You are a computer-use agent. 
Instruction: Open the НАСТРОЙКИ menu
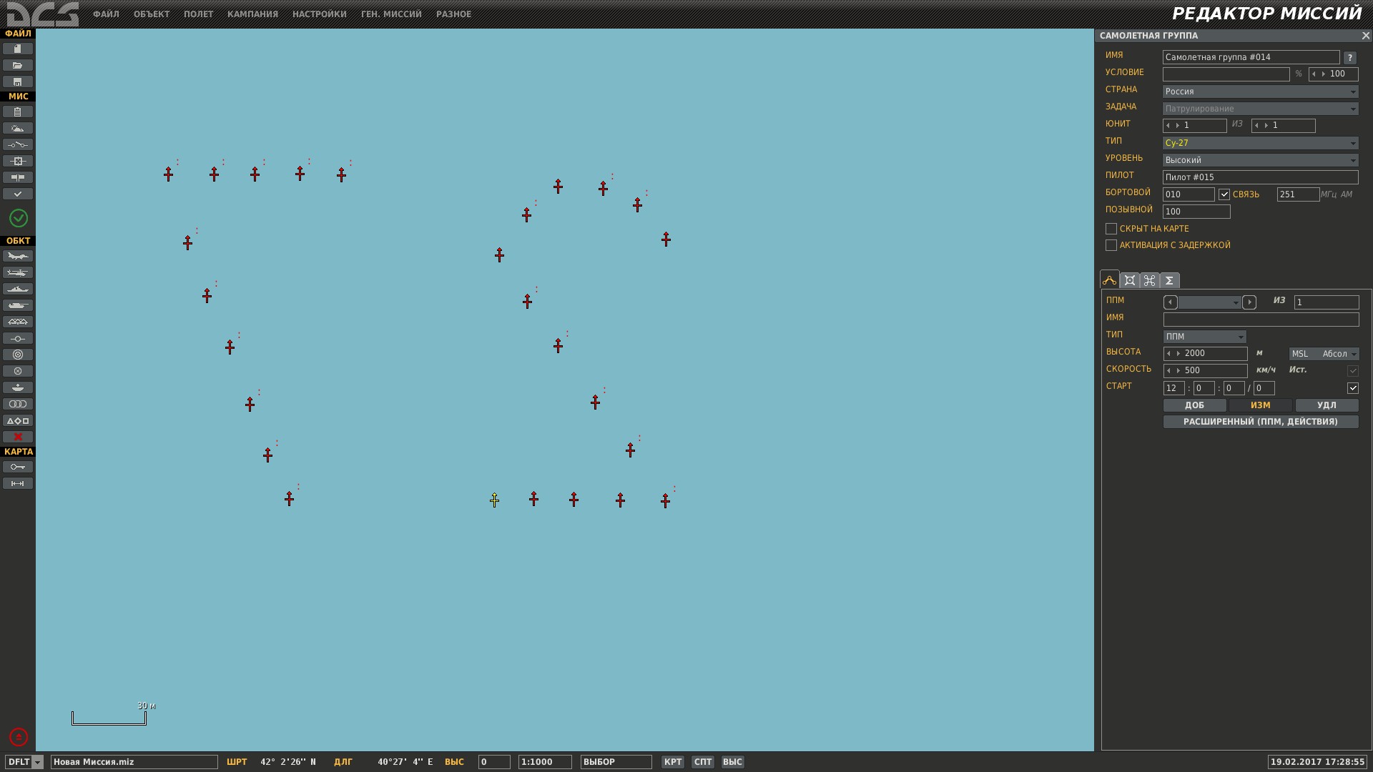tap(319, 14)
